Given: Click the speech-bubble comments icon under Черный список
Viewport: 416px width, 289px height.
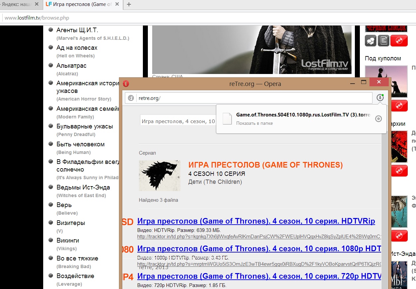Looking at the screenshot, I should [370, 40].
